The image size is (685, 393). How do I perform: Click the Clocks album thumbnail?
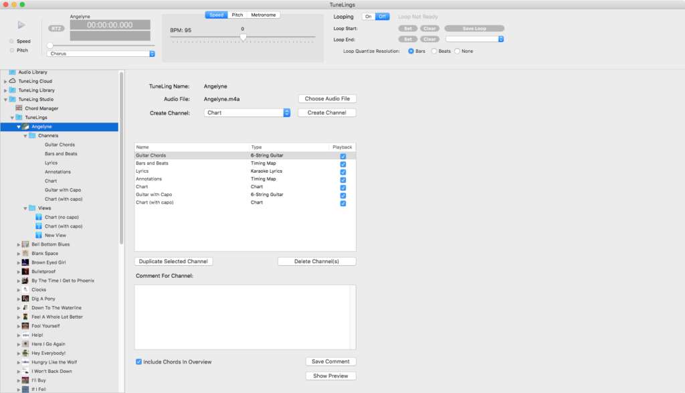click(x=25, y=289)
